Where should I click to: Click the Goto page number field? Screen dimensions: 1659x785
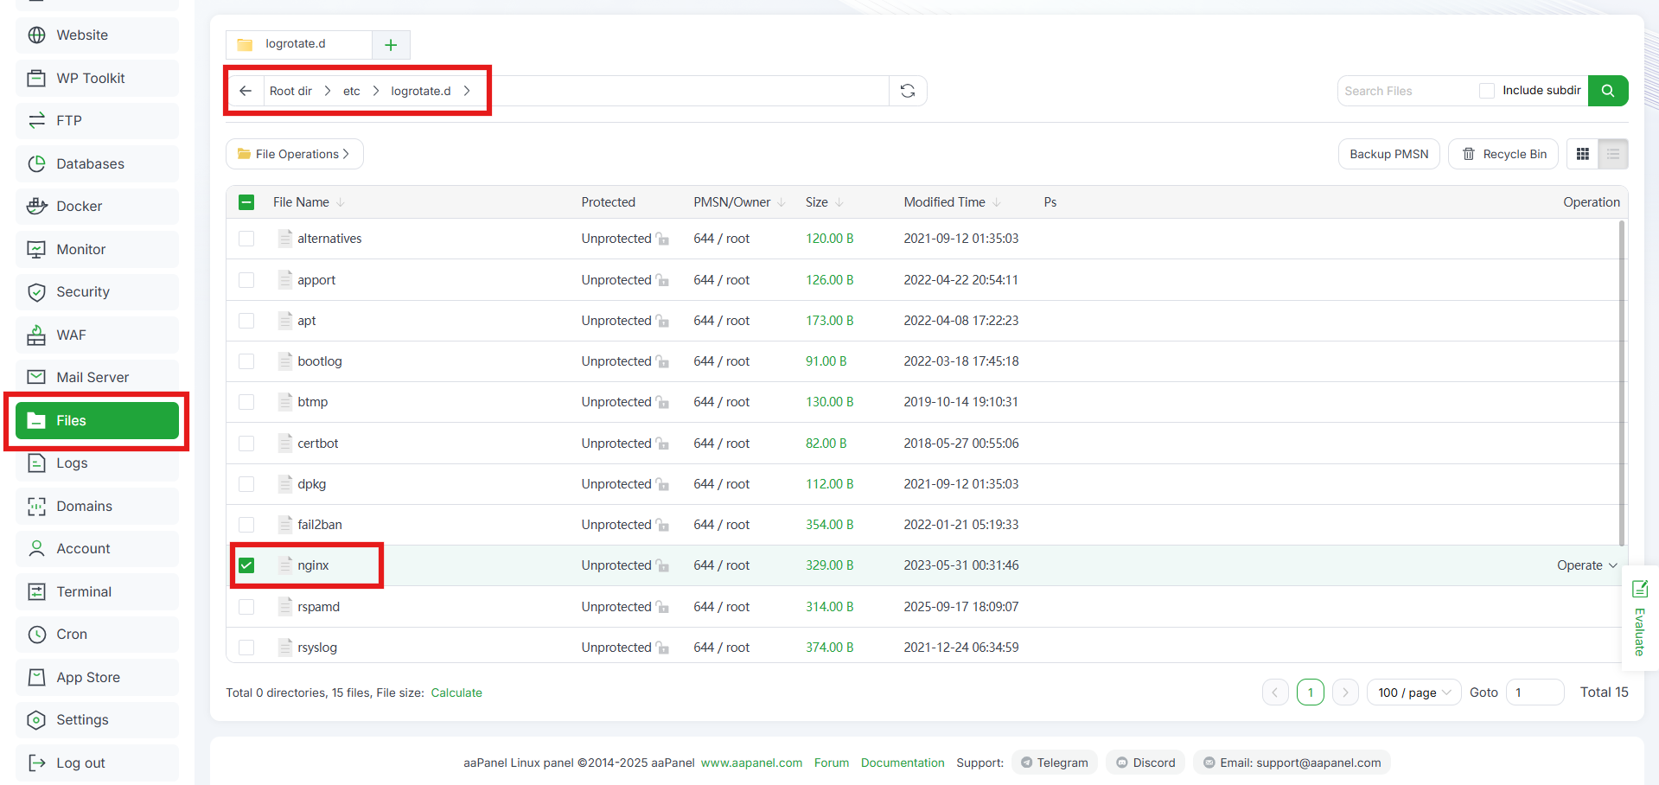point(1535,692)
